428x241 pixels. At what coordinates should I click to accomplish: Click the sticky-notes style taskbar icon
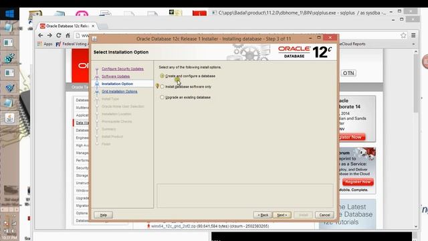(175, 13)
